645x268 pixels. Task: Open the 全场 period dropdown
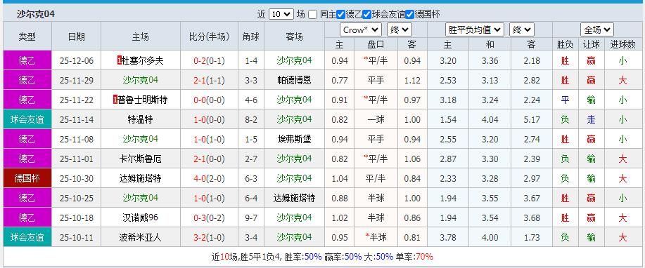pos(597,30)
